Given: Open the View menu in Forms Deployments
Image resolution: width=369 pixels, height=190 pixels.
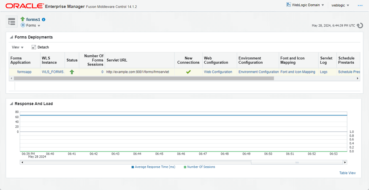Looking at the screenshot, I should pos(18,47).
